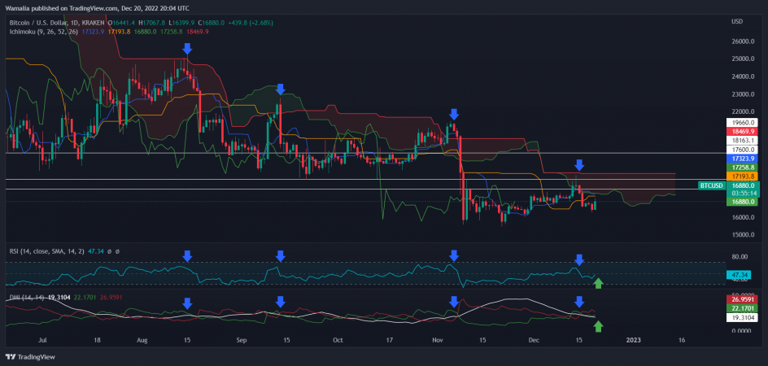Viewport: 768px width, 366px height.
Task: Click the 2023 label on time axis
Action: click(x=634, y=339)
